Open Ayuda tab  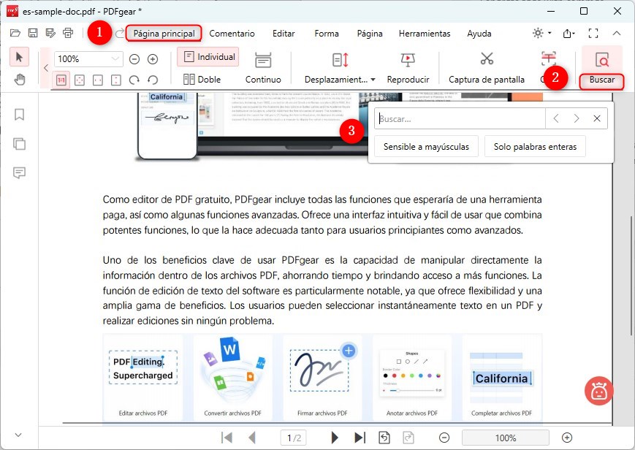coord(479,33)
